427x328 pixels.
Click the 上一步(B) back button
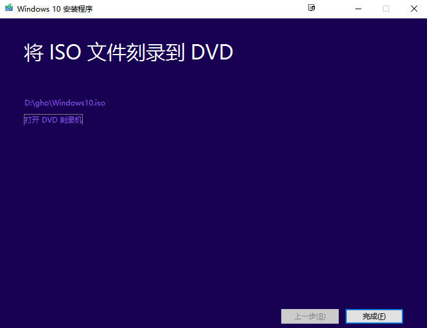pyautogui.click(x=310, y=316)
